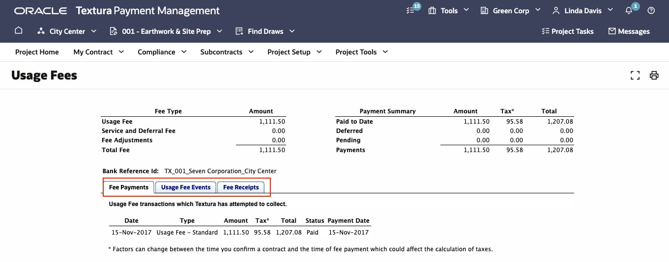Expand the City Center project dropdown

tap(61, 31)
